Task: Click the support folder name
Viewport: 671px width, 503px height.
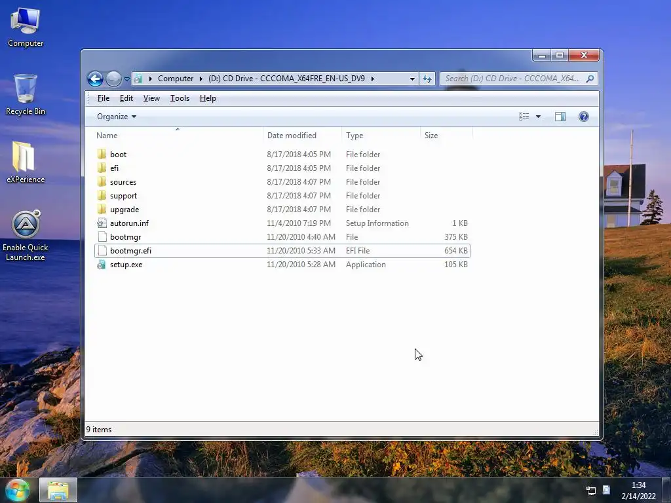Action: pyautogui.click(x=123, y=196)
